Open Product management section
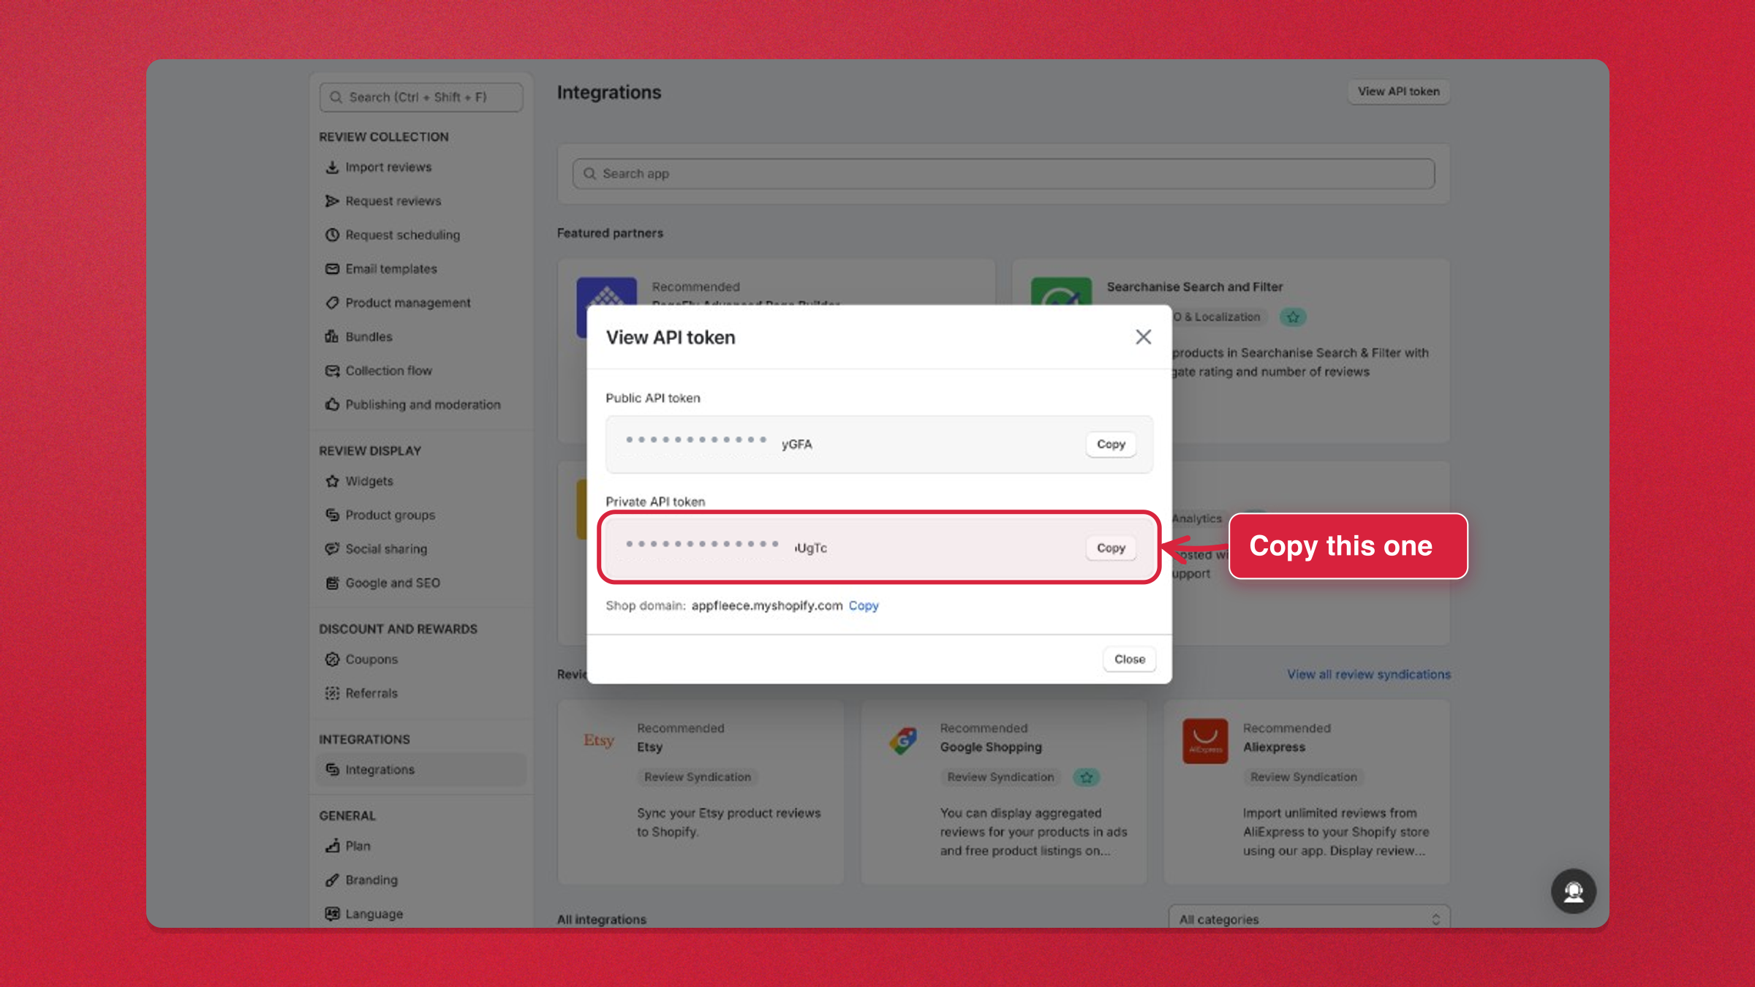Image resolution: width=1755 pixels, height=987 pixels. coord(408,303)
